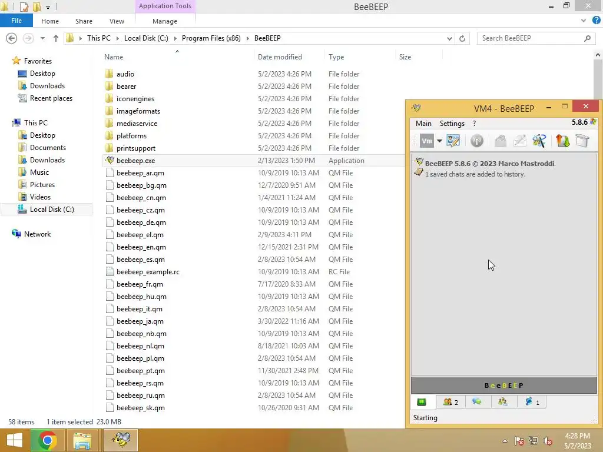
Task: Go up one folder with up arrow
Action: (56, 38)
